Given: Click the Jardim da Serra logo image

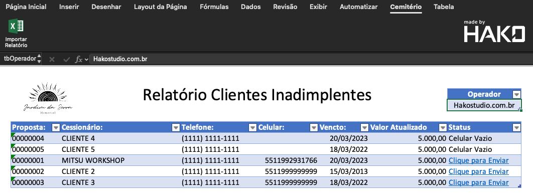Looking at the screenshot, I should [48, 99].
